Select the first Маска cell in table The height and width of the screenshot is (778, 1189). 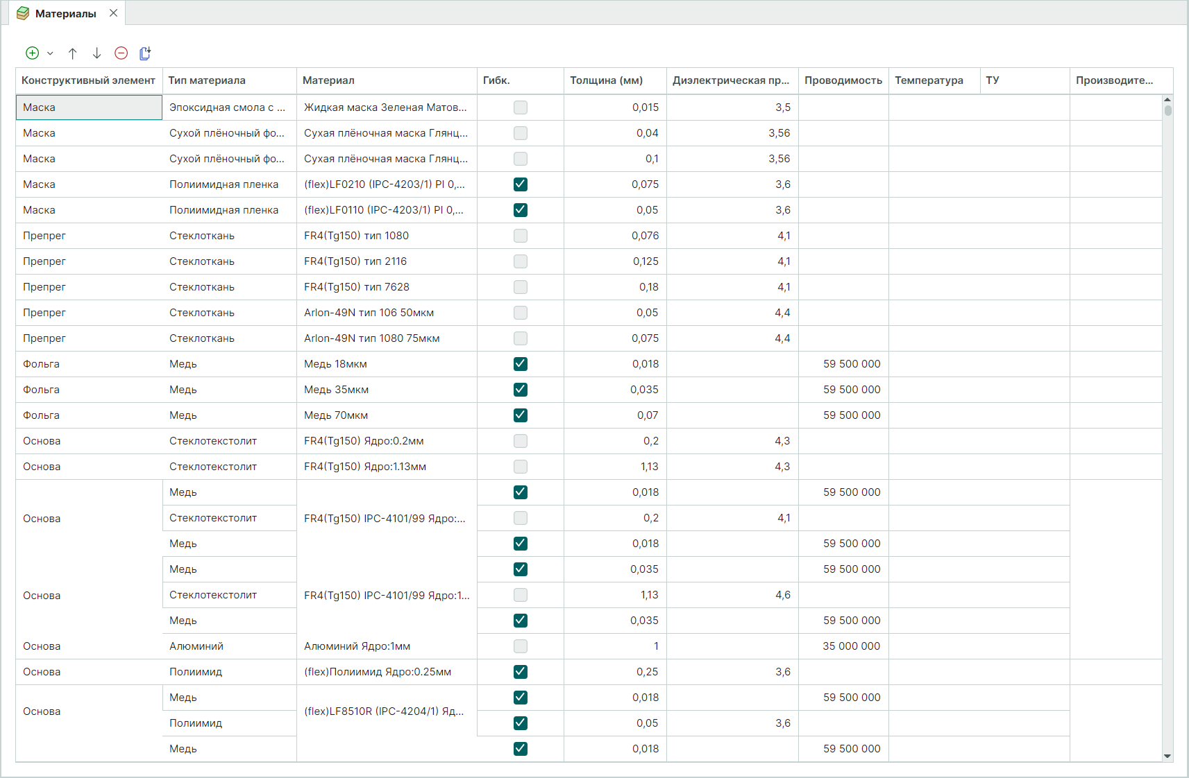coord(89,107)
